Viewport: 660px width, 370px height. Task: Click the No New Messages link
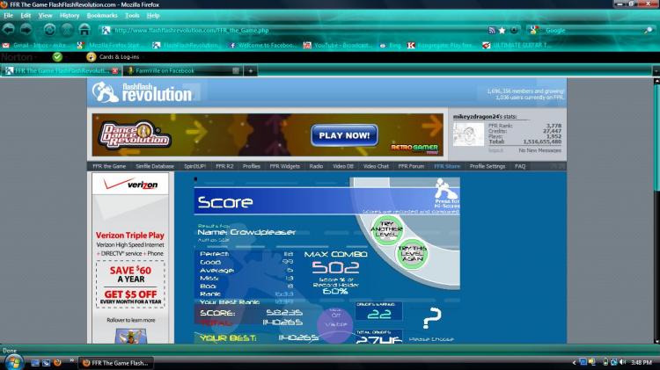(539, 150)
